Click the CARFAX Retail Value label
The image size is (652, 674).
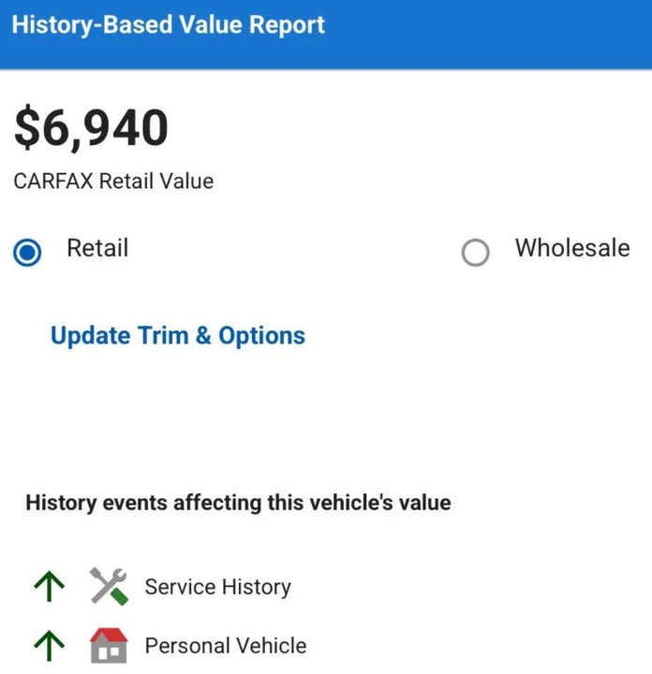(113, 181)
